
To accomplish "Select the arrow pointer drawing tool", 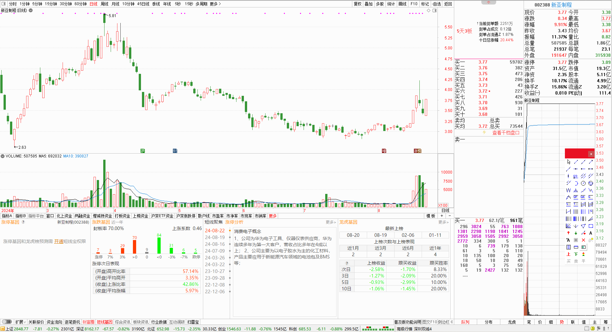I will [568, 162].
